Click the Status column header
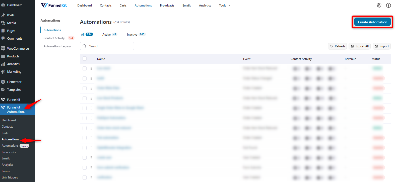This screenshot has height=182, width=395. tap(376, 59)
